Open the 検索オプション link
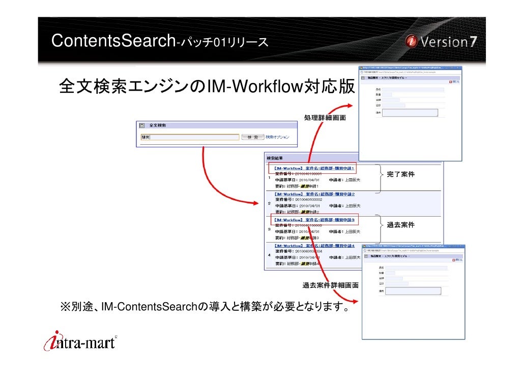This screenshot has width=524, height=371. click(277, 137)
